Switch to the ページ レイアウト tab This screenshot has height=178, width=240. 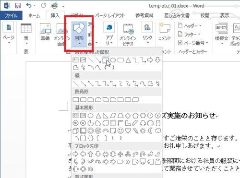110,16
